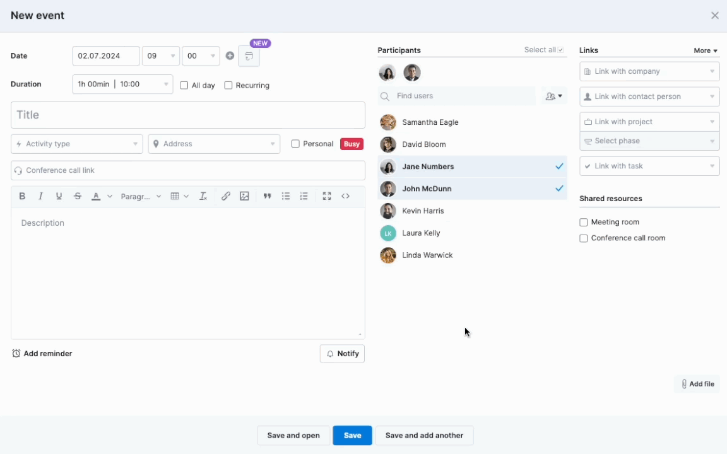Open Link with contact person dropdown
The height and width of the screenshot is (454, 727).
(x=649, y=96)
